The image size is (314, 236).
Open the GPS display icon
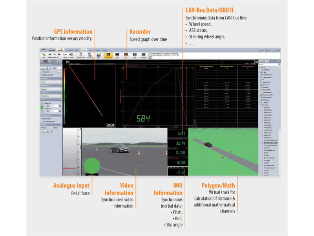pyautogui.click(x=134, y=55)
